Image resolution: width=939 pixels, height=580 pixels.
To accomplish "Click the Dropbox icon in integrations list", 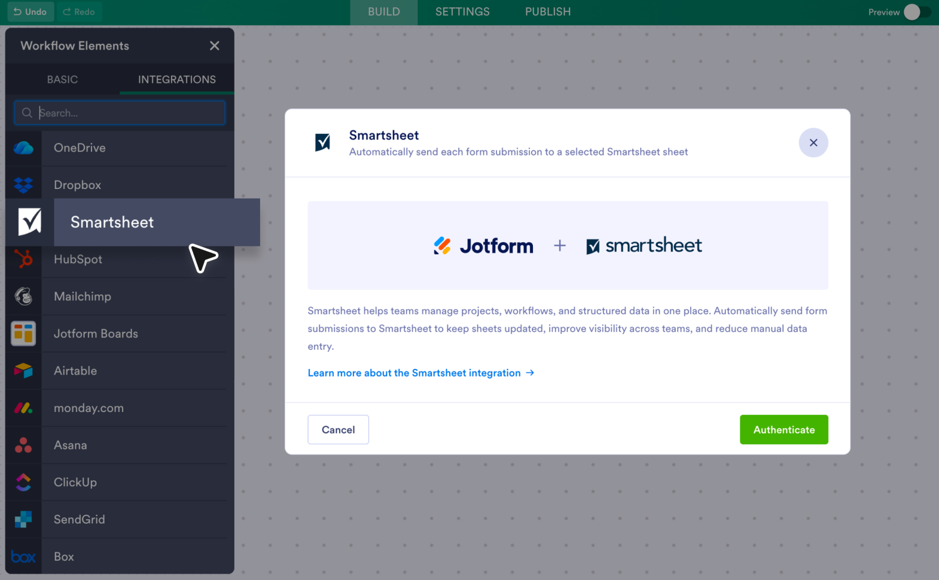I will 23,185.
